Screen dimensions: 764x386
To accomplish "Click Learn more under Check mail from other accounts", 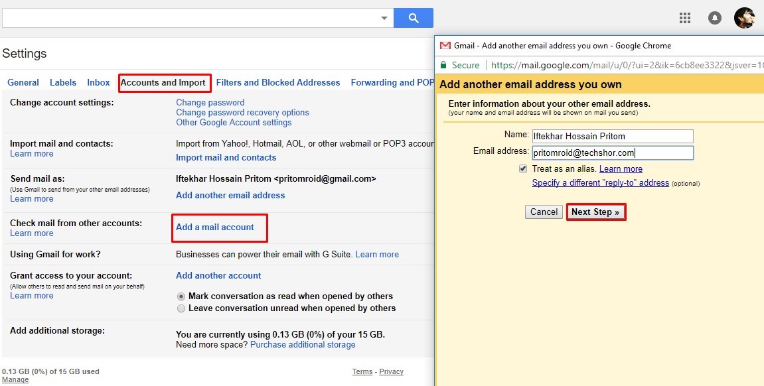I will pyautogui.click(x=32, y=233).
